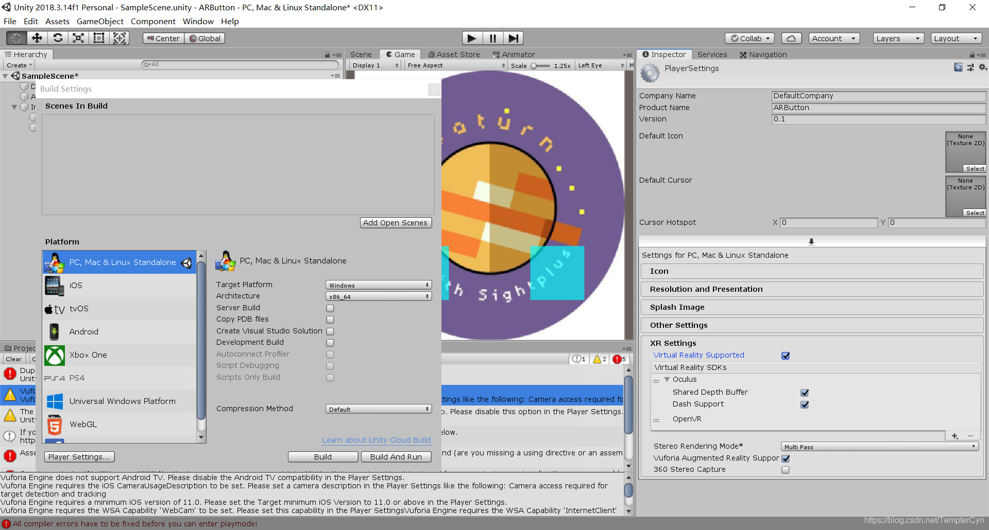Click Build And Run button
This screenshot has height=530, width=989.
click(x=396, y=457)
